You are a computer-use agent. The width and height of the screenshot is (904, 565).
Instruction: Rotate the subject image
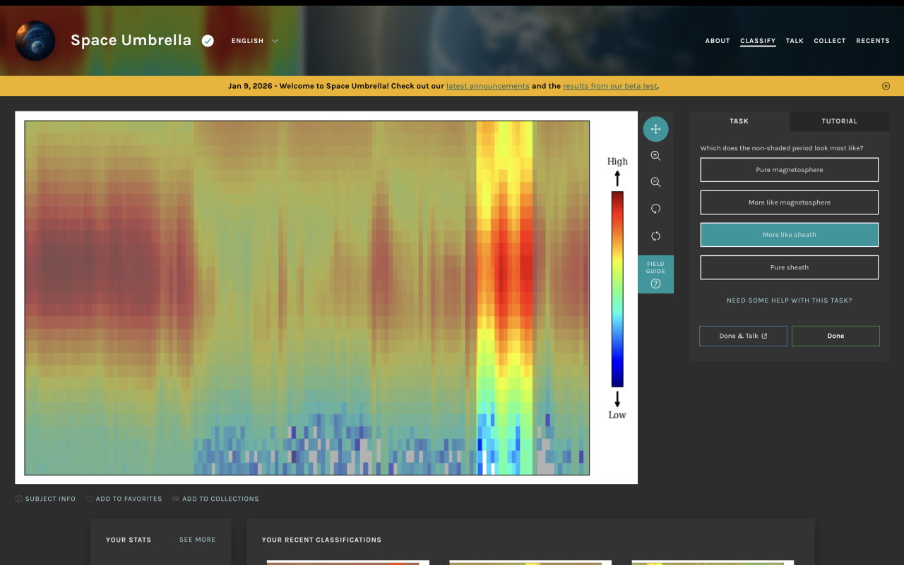pyautogui.click(x=655, y=209)
